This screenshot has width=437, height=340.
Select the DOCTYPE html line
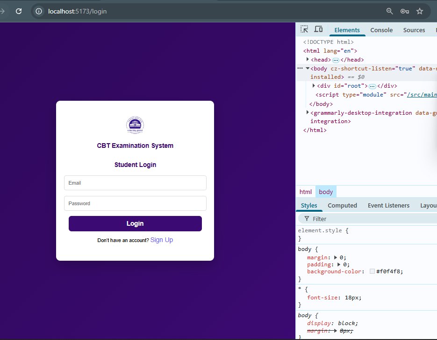[328, 42]
